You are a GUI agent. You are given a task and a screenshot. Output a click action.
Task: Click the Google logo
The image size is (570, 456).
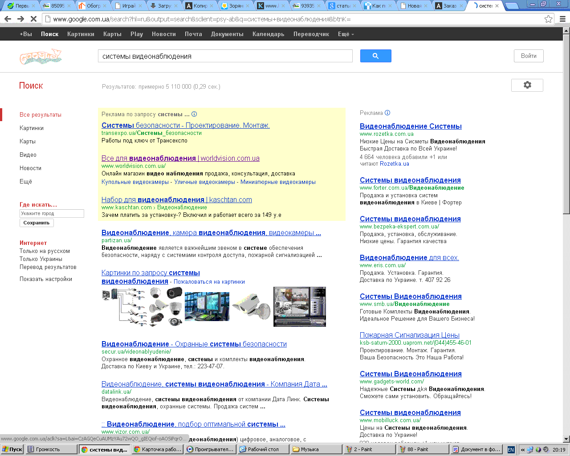[x=41, y=57]
